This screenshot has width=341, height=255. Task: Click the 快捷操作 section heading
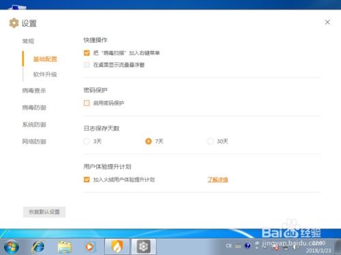click(x=95, y=40)
